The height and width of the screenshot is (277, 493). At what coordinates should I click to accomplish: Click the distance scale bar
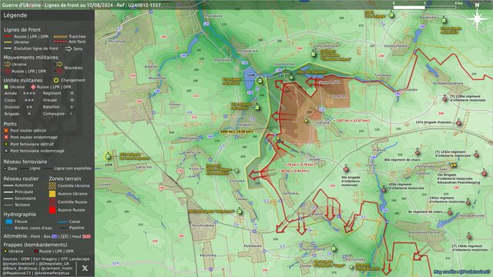tap(424, 7)
